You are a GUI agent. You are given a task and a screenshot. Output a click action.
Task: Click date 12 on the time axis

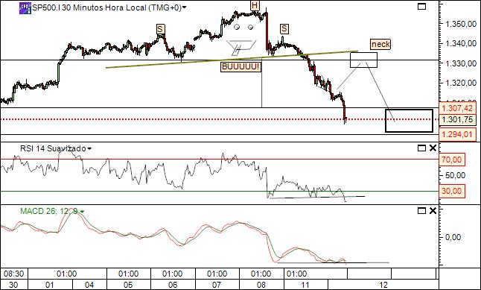tap(383, 285)
